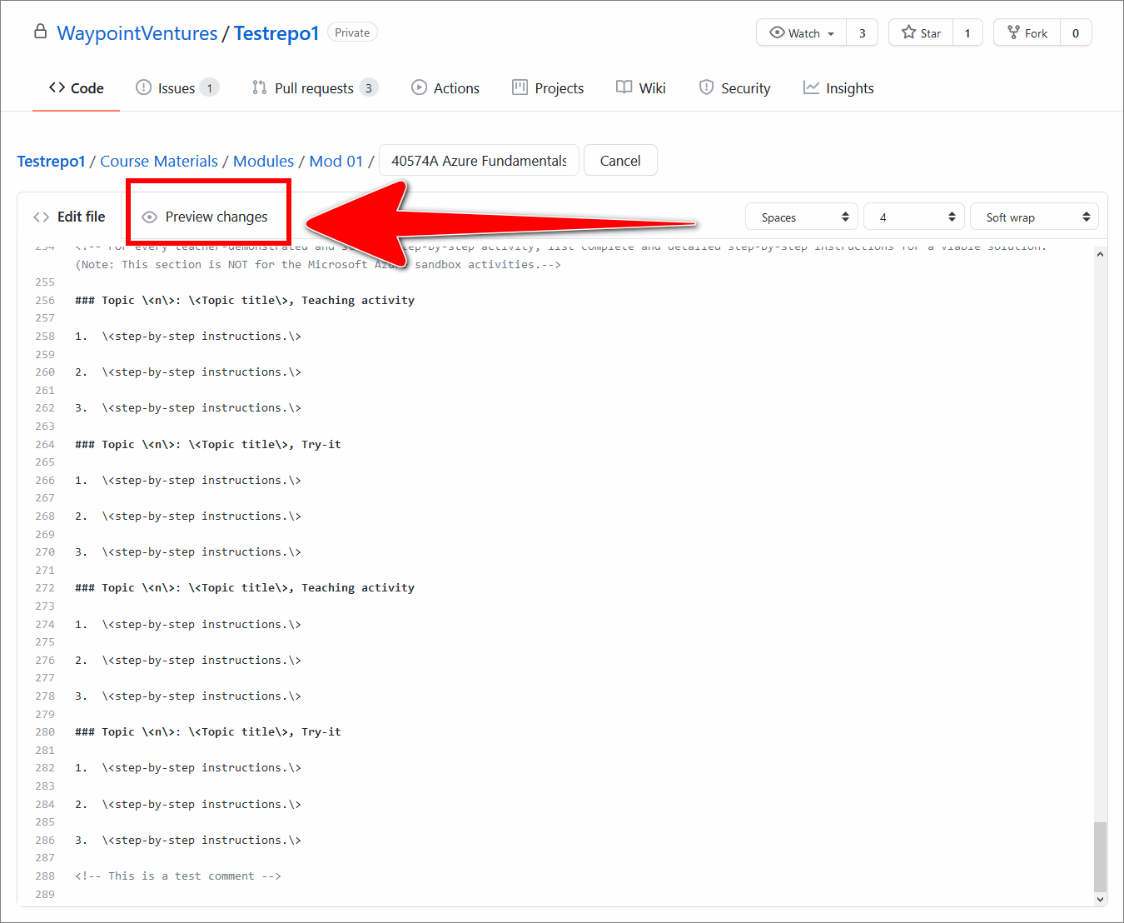Switch to the Code tab
The width and height of the screenshot is (1124, 923).
tap(76, 88)
